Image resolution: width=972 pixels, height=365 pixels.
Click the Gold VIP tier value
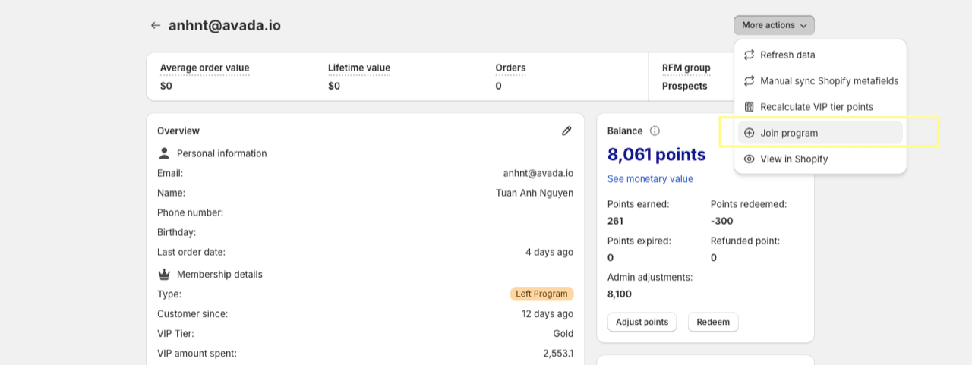click(x=563, y=333)
